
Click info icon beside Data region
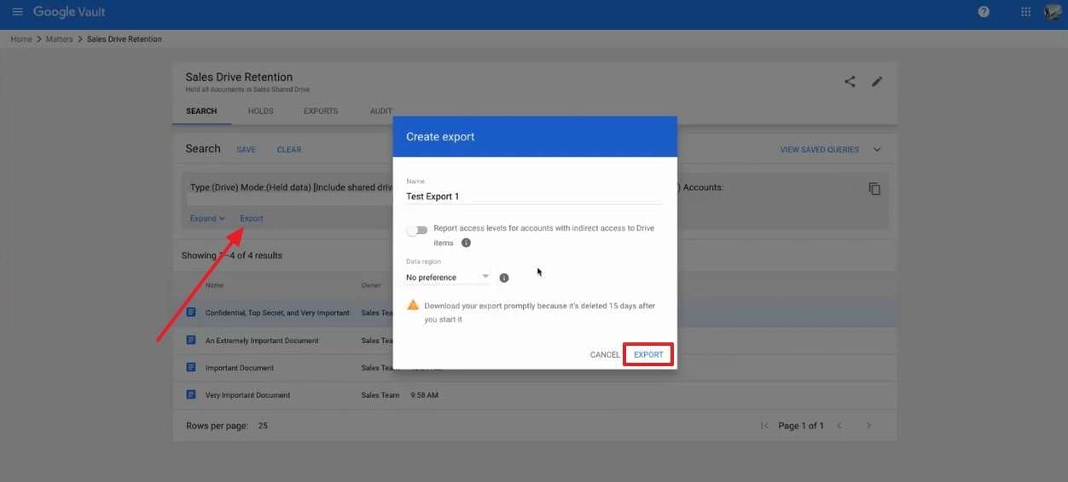(504, 278)
